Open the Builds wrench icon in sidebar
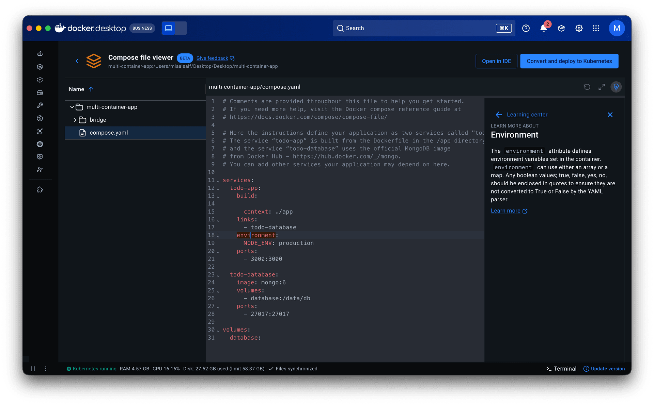Image resolution: width=654 pixels, height=405 pixels. point(40,105)
